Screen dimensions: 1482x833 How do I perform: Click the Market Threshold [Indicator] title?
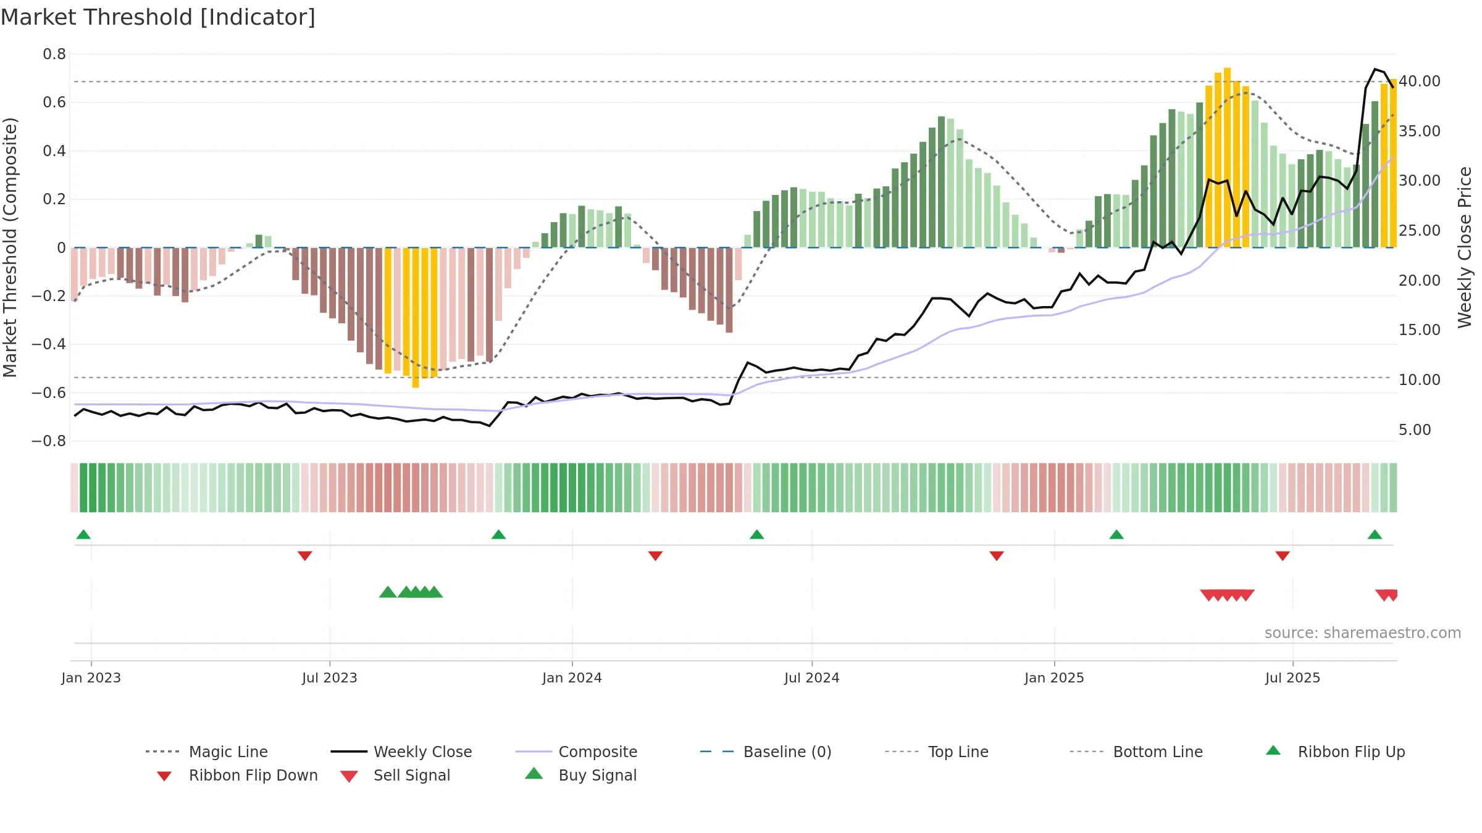158,17
